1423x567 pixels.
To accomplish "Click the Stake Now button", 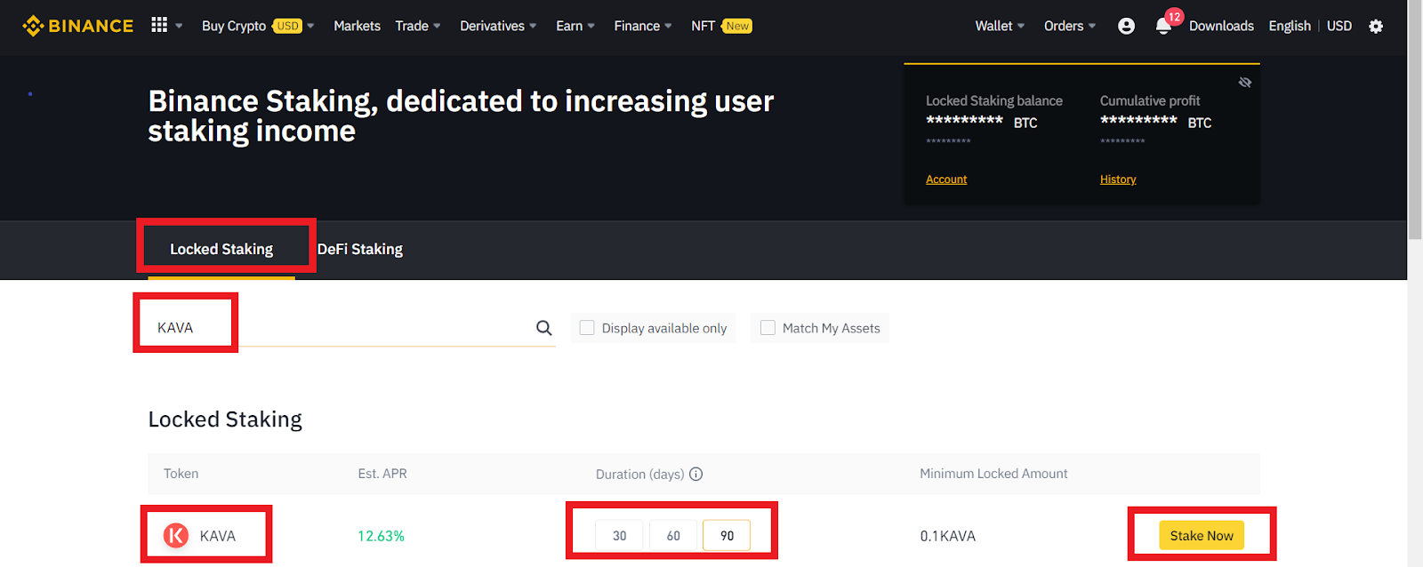I will click(x=1202, y=535).
